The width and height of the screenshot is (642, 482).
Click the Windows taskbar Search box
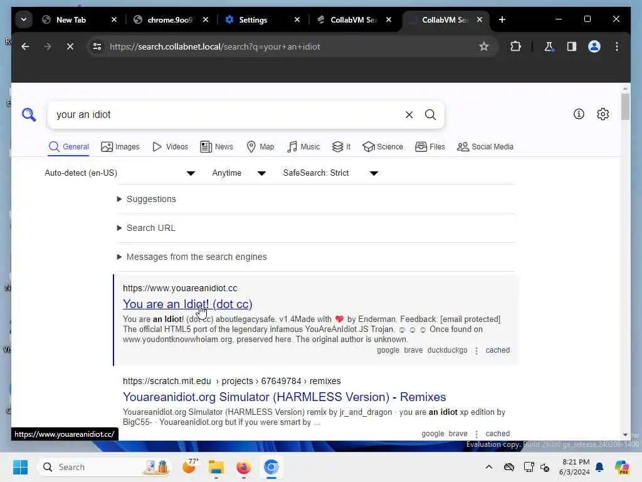click(x=105, y=467)
